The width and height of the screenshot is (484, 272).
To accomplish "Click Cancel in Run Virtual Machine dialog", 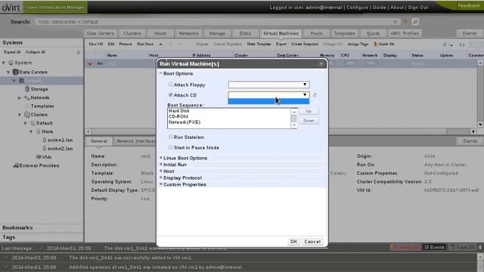I will point(312,242).
